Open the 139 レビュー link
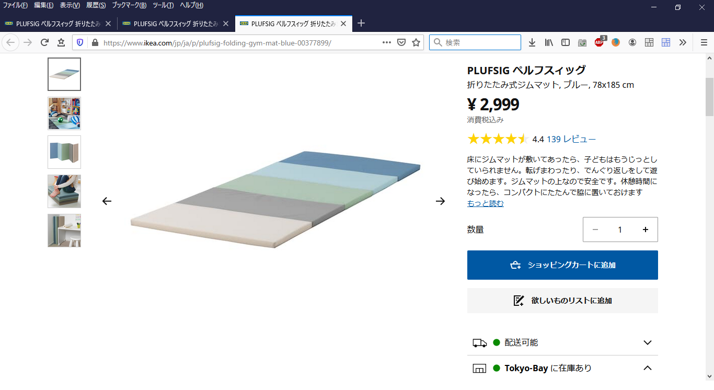This screenshot has height=390, width=714. pyautogui.click(x=571, y=139)
